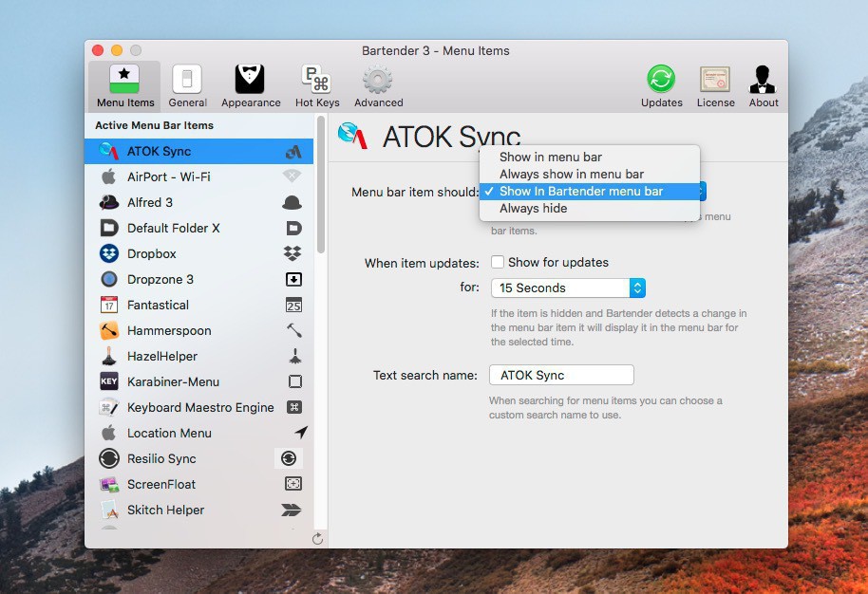
Task: Pick Always show in menu bar option
Action: click(x=571, y=175)
